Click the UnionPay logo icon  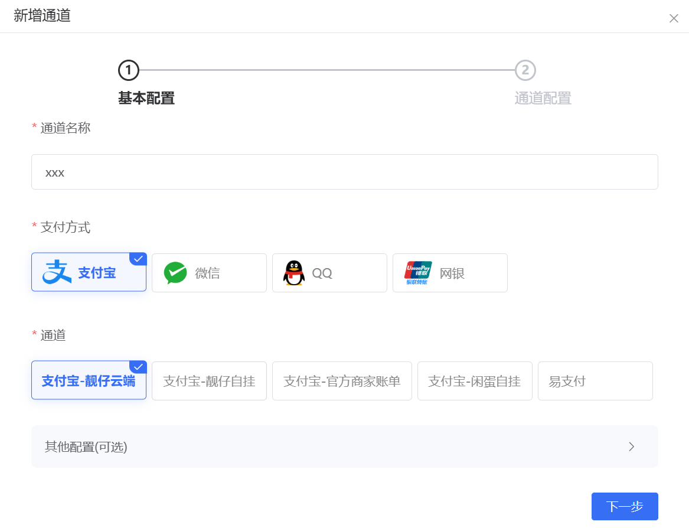[x=418, y=273]
